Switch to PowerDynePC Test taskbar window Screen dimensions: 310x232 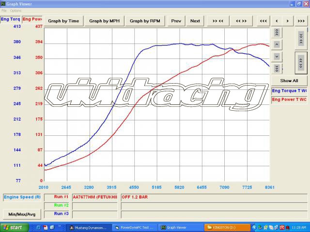(135, 228)
